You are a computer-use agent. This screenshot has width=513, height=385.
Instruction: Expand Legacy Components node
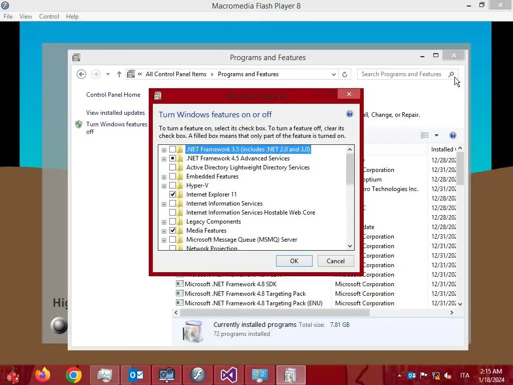click(164, 222)
